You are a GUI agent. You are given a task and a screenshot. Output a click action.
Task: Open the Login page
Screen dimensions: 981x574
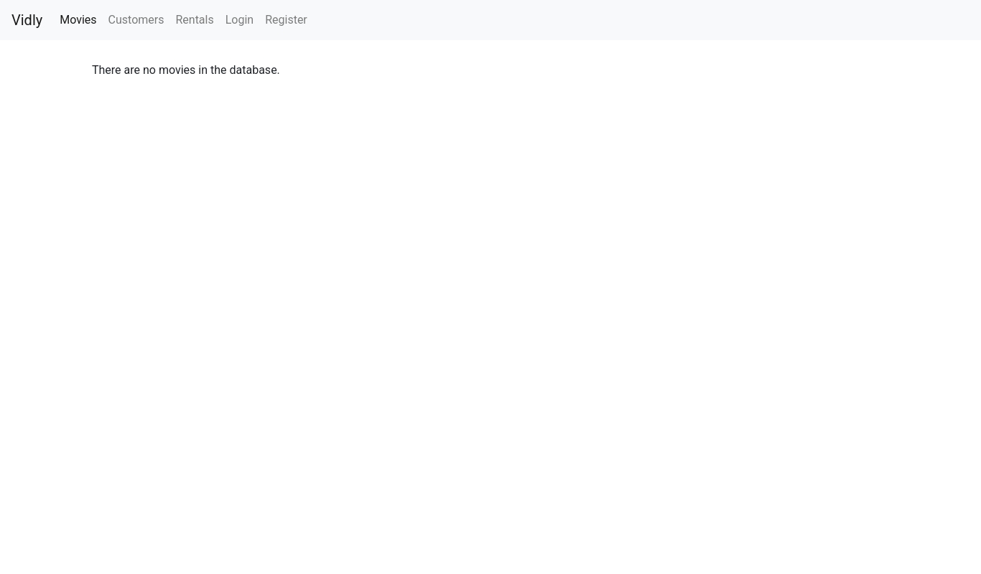pos(239,20)
